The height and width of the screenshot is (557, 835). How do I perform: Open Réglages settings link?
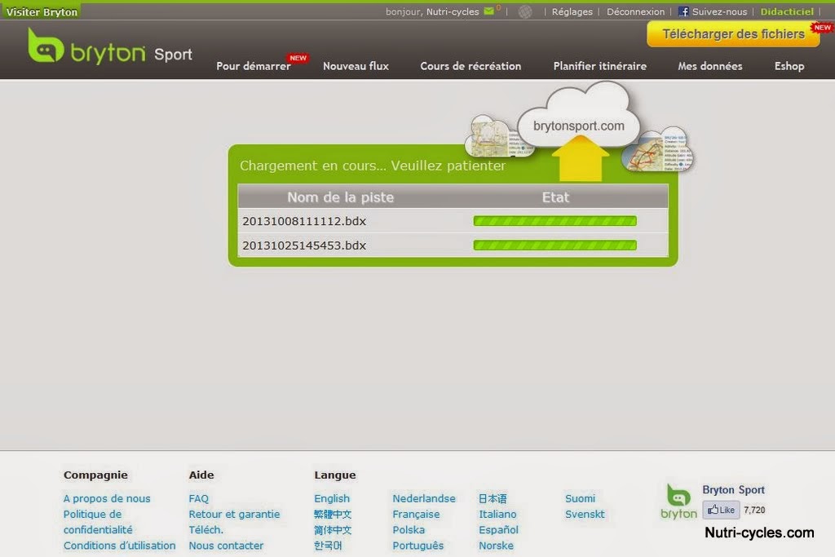(572, 11)
